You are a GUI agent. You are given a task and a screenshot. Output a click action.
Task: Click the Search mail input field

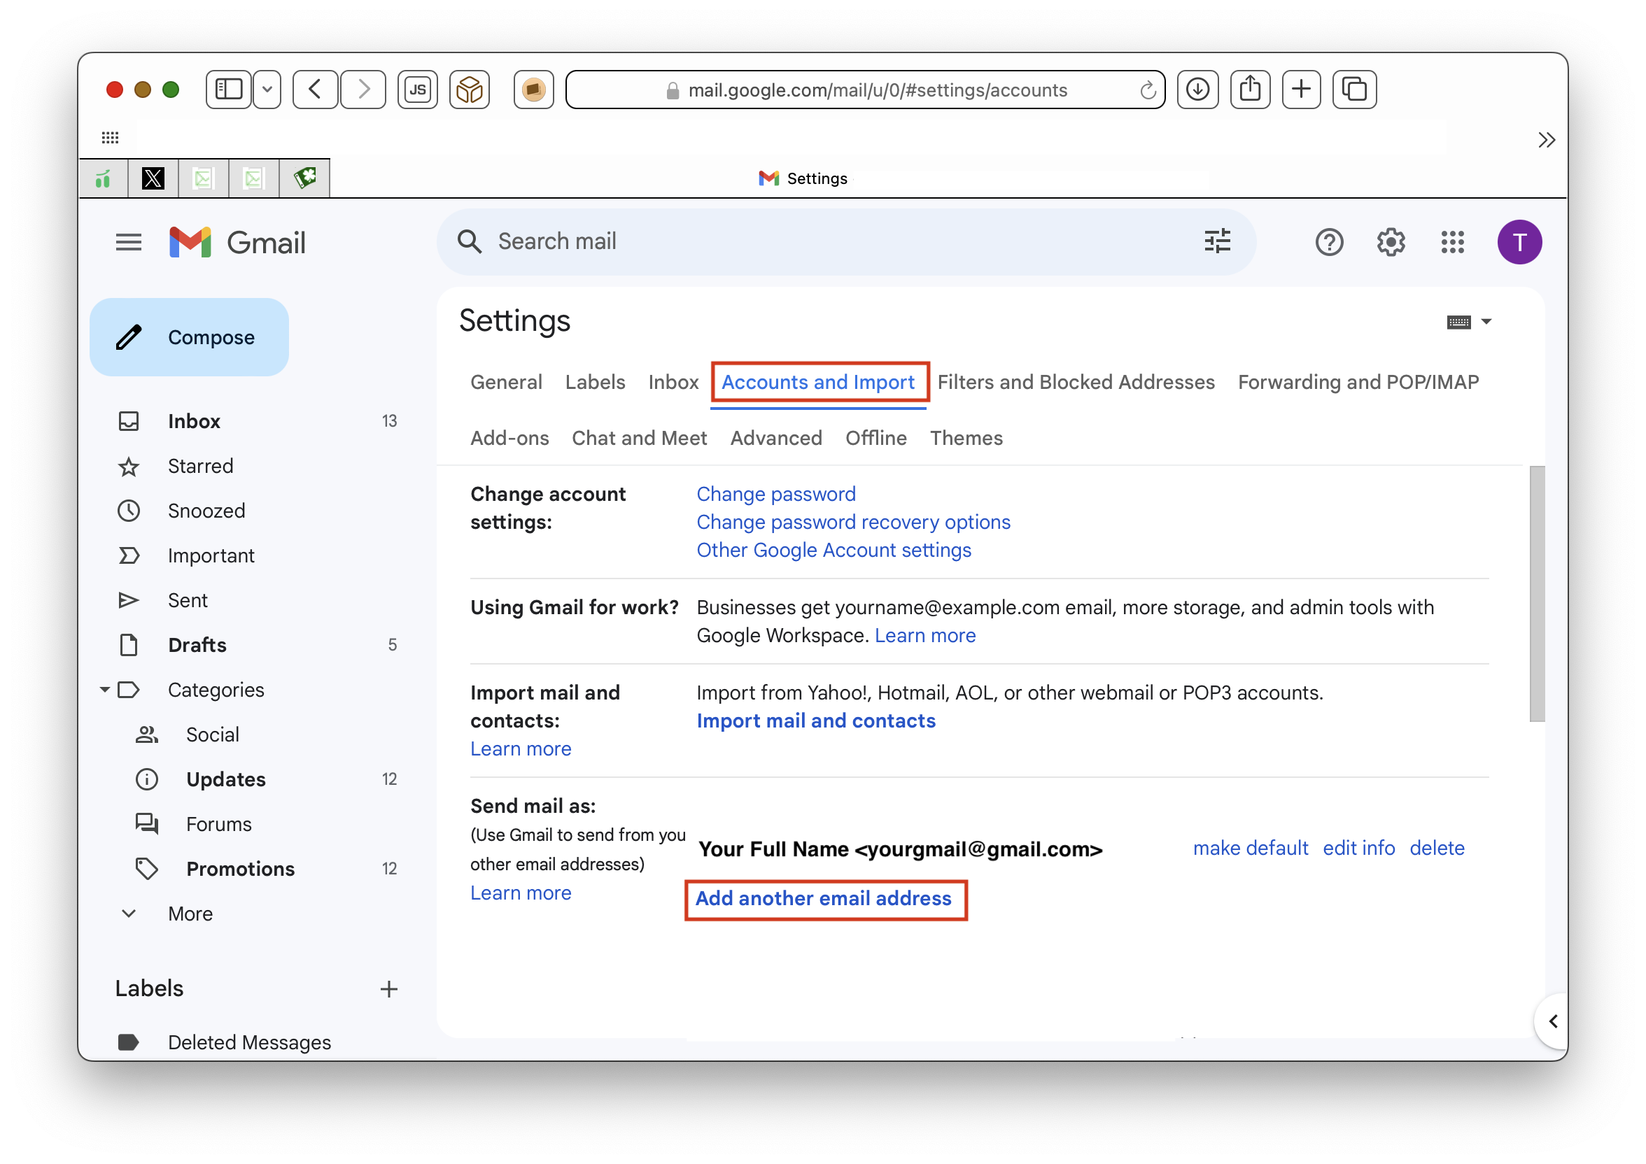tap(846, 241)
